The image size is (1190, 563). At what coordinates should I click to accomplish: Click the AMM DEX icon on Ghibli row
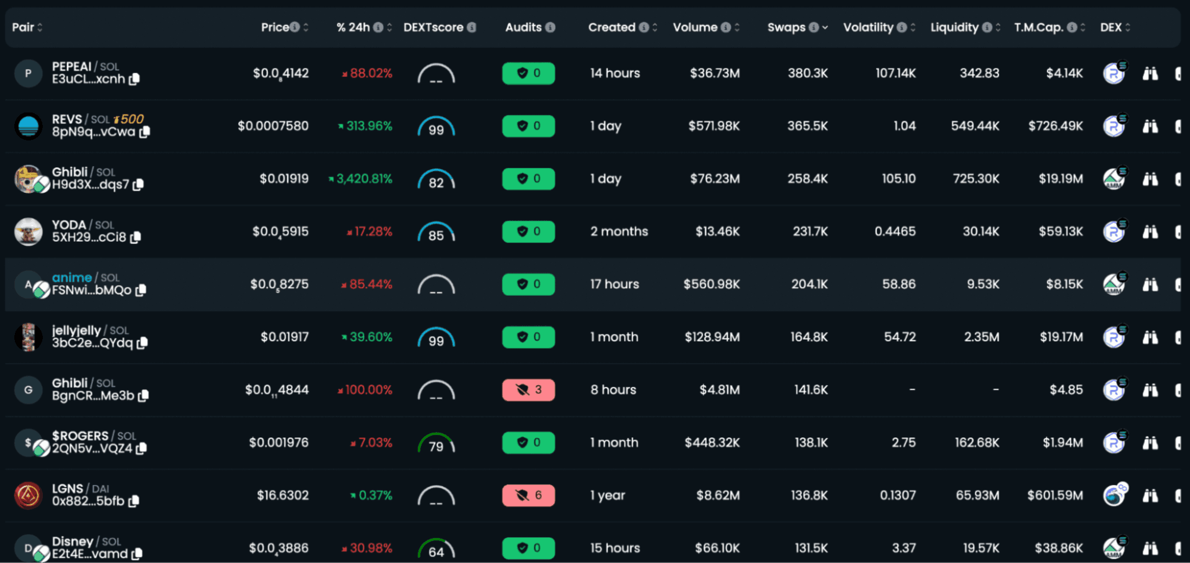pyautogui.click(x=1114, y=179)
